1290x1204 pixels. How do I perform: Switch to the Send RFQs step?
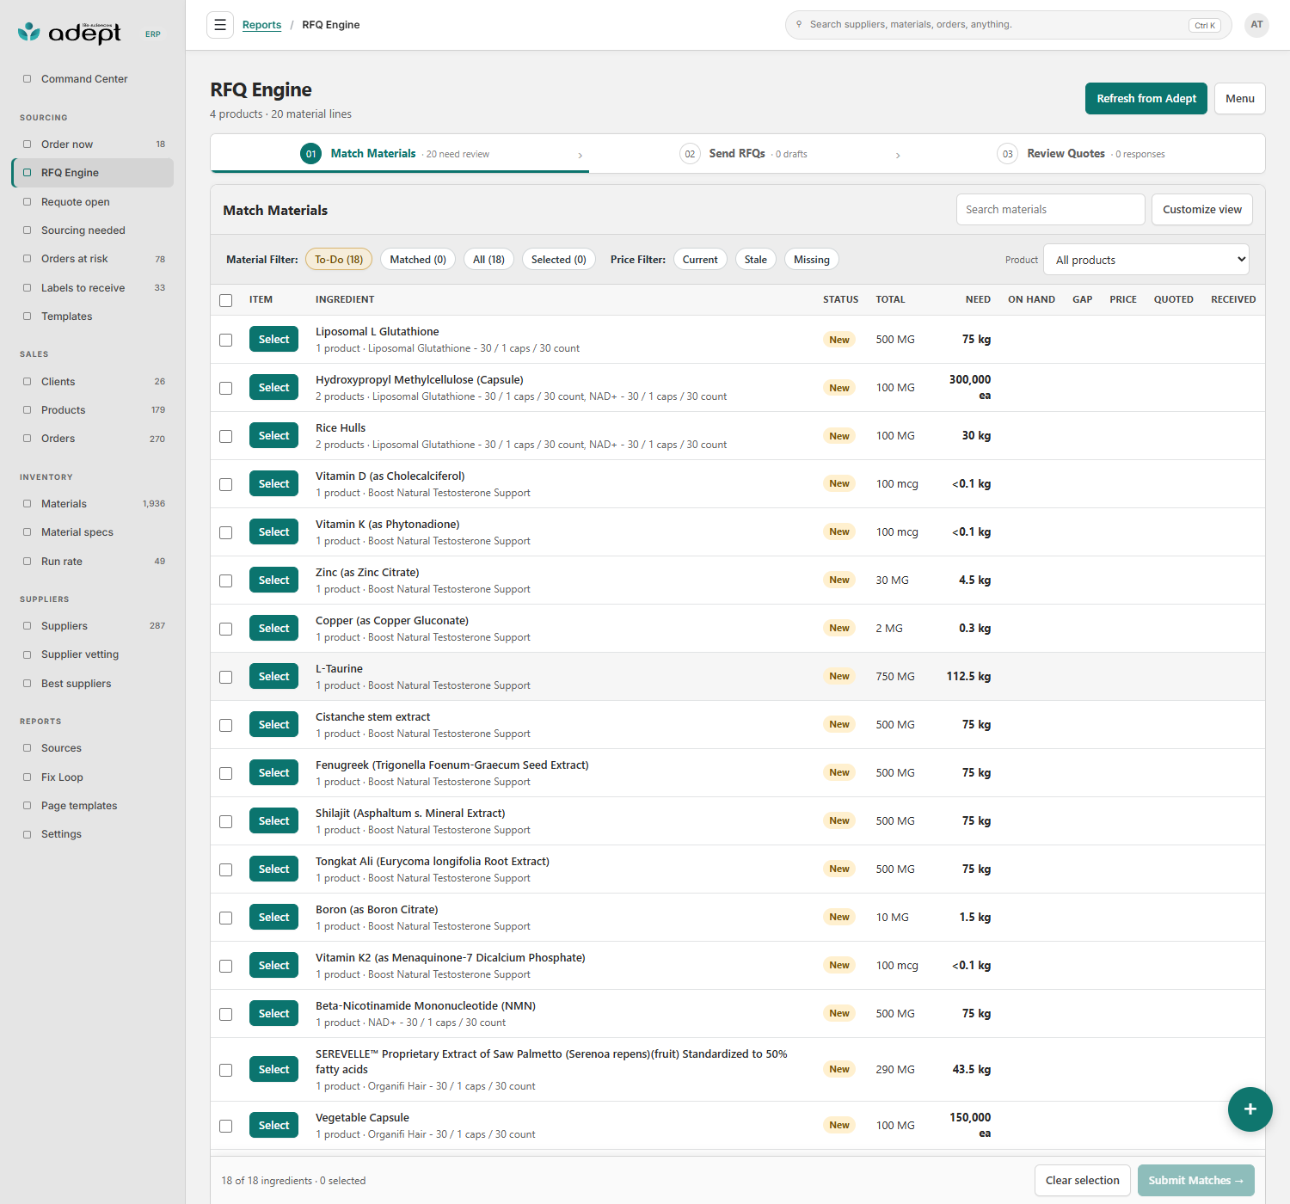pyautogui.click(x=744, y=154)
